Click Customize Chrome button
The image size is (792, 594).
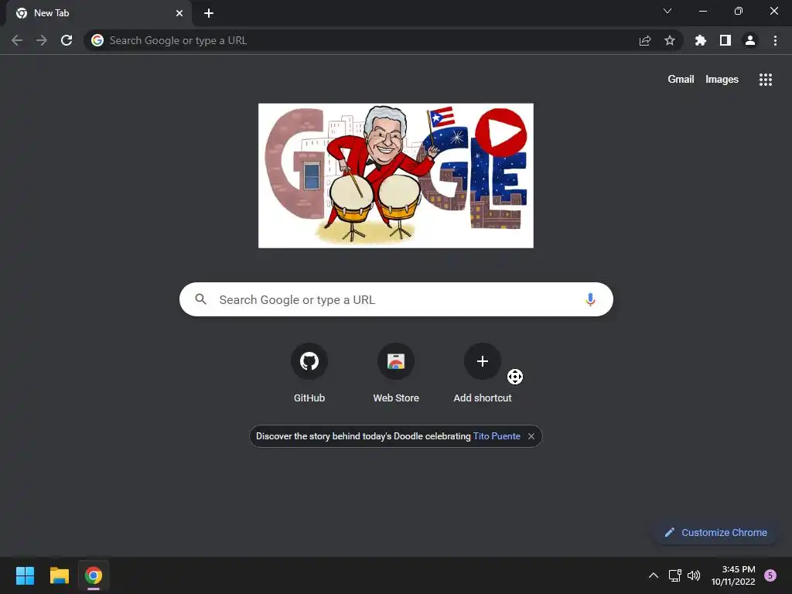715,532
